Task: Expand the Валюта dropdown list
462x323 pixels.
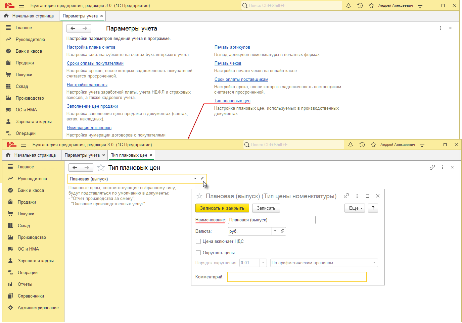Action: (275, 231)
